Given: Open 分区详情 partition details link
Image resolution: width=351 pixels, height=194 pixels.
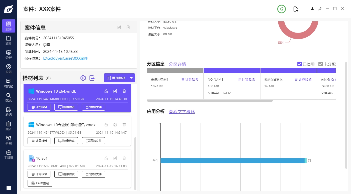Looking at the screenshot, I should (178, 64).
